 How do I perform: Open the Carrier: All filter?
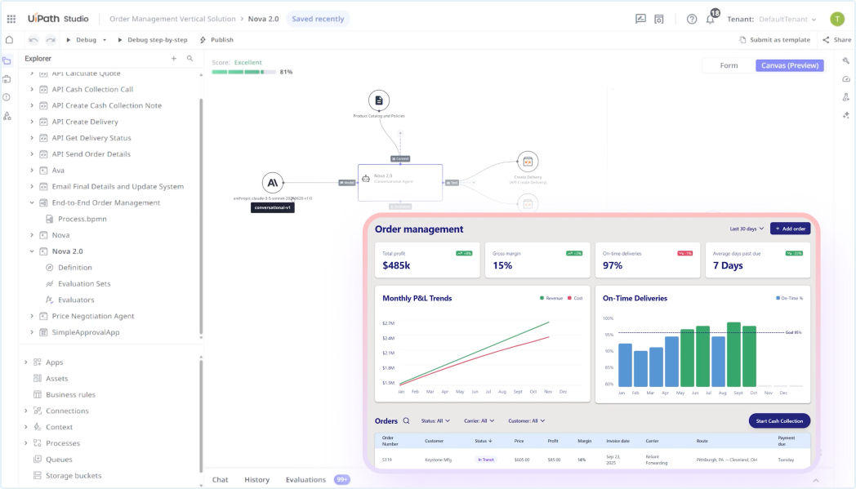click(479, 420)
